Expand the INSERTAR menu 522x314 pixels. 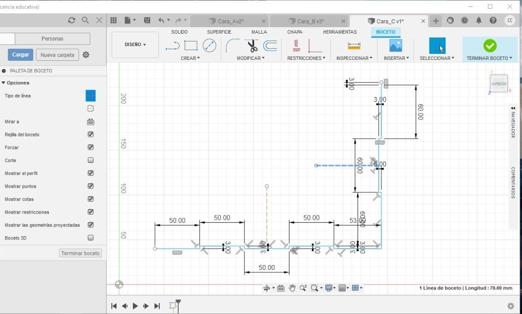pos(396,58)
